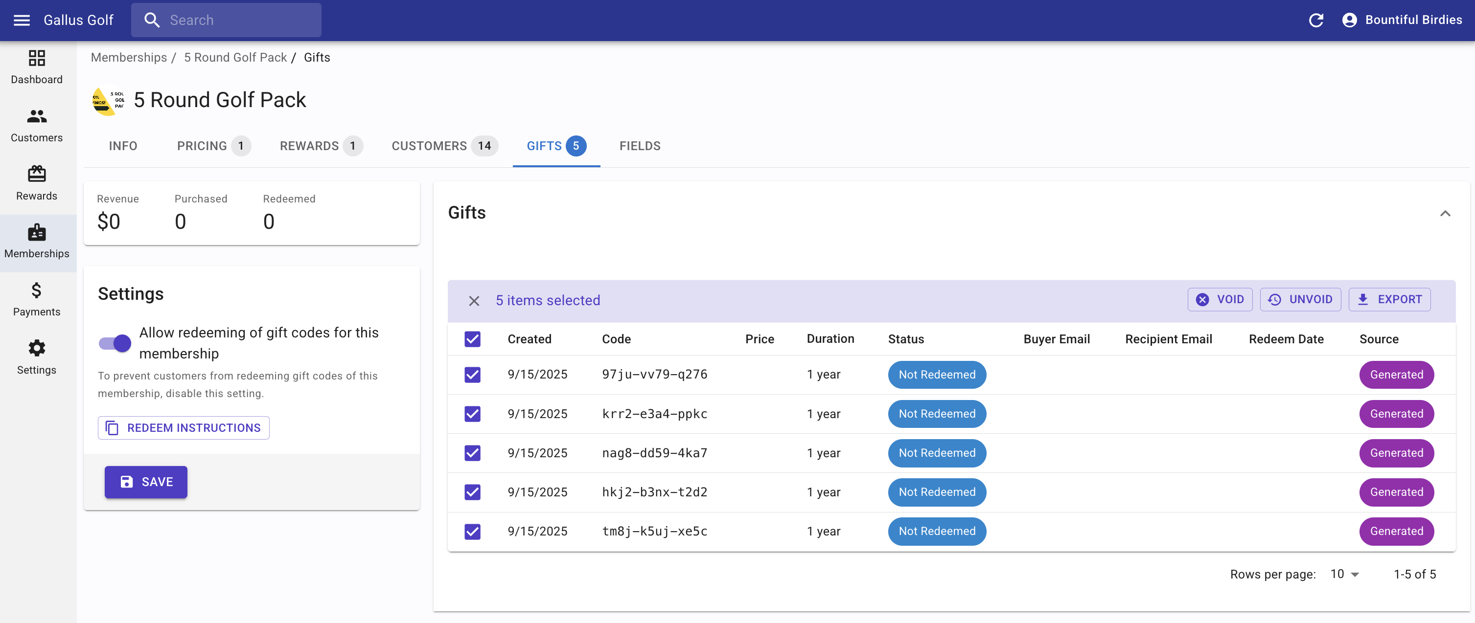Click the Bountiful Birdies account icon
This screenshot has width=1475, height=623.
point(1349,20)
